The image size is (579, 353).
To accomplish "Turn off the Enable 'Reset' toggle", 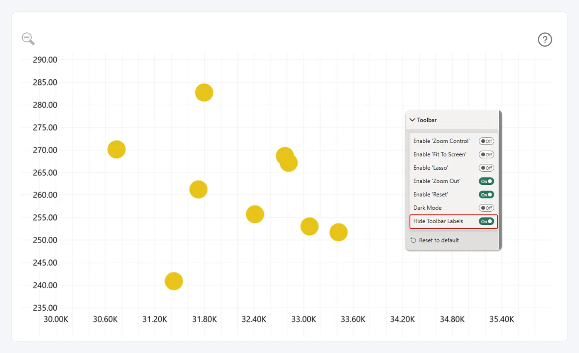I will (486, 195).
